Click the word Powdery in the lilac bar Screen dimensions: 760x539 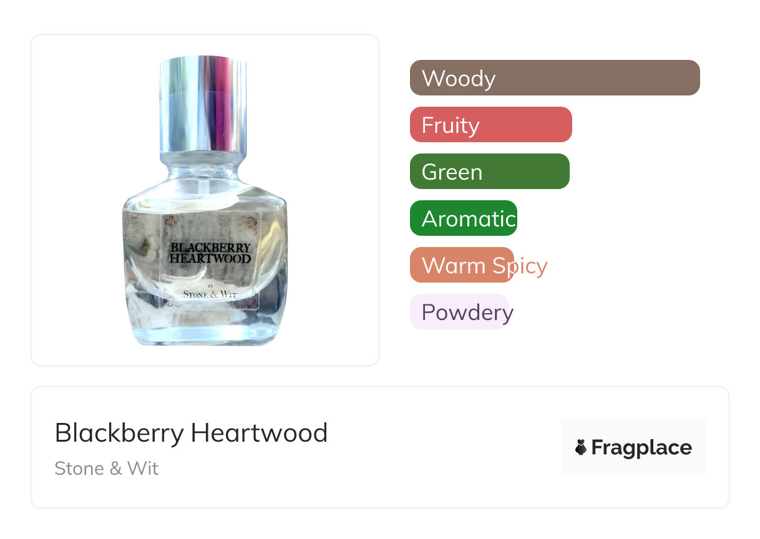[467, 313]
